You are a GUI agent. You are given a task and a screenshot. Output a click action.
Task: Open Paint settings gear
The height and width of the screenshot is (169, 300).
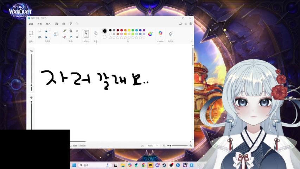click(191, 24)
